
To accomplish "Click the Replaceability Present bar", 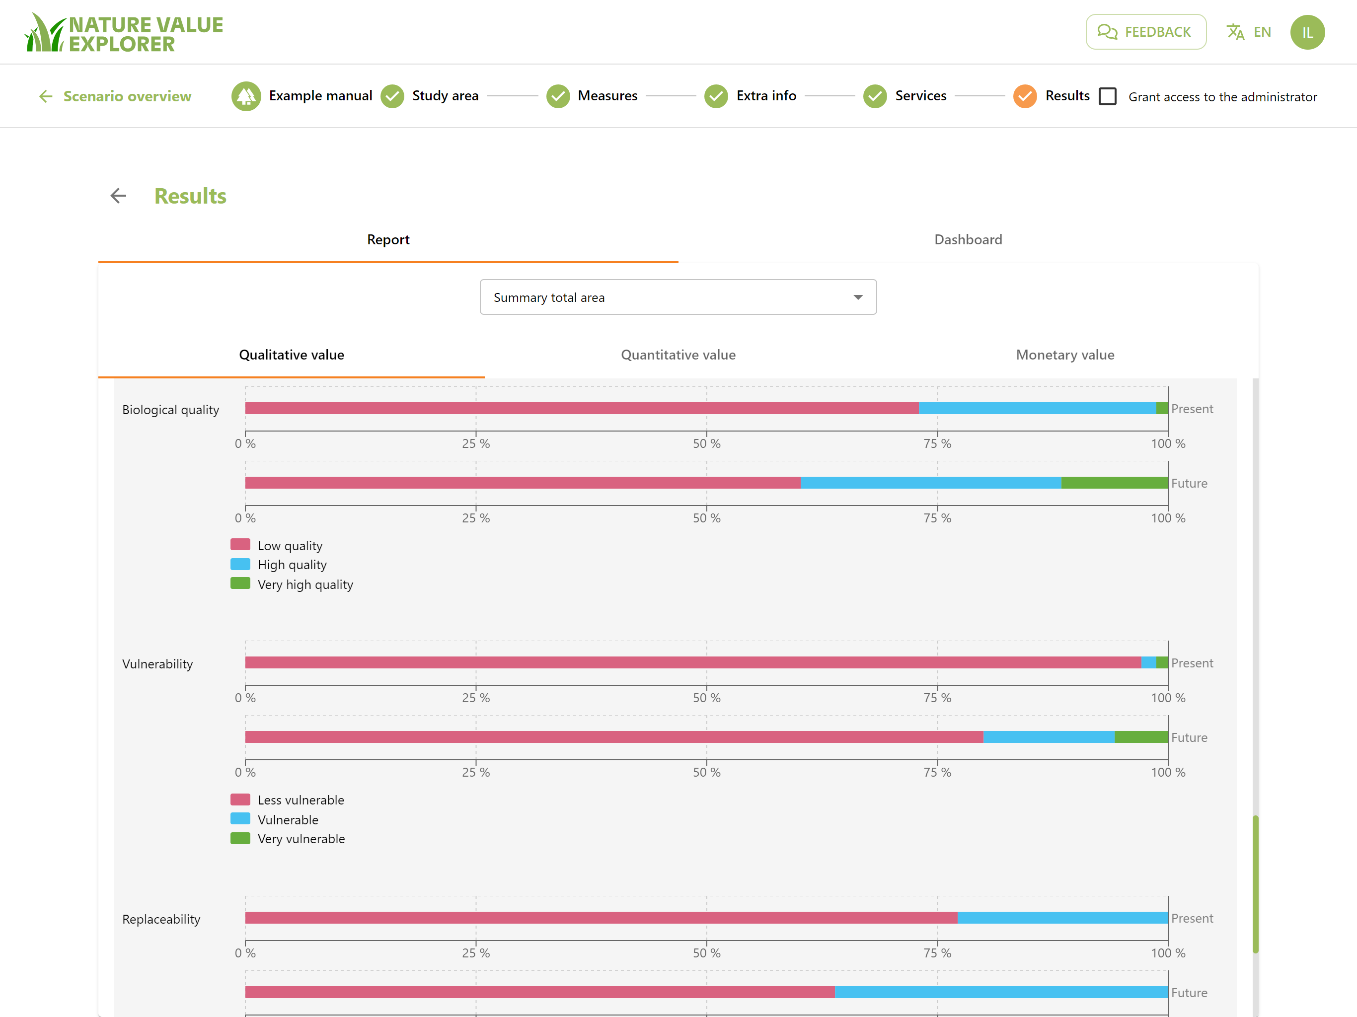I will 706,918.
